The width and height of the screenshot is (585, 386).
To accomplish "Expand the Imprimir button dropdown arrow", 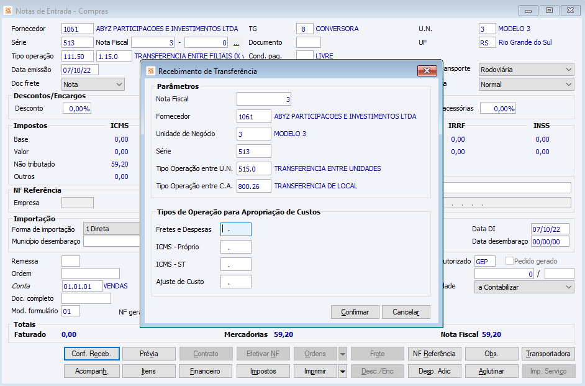I will point(343,372).
